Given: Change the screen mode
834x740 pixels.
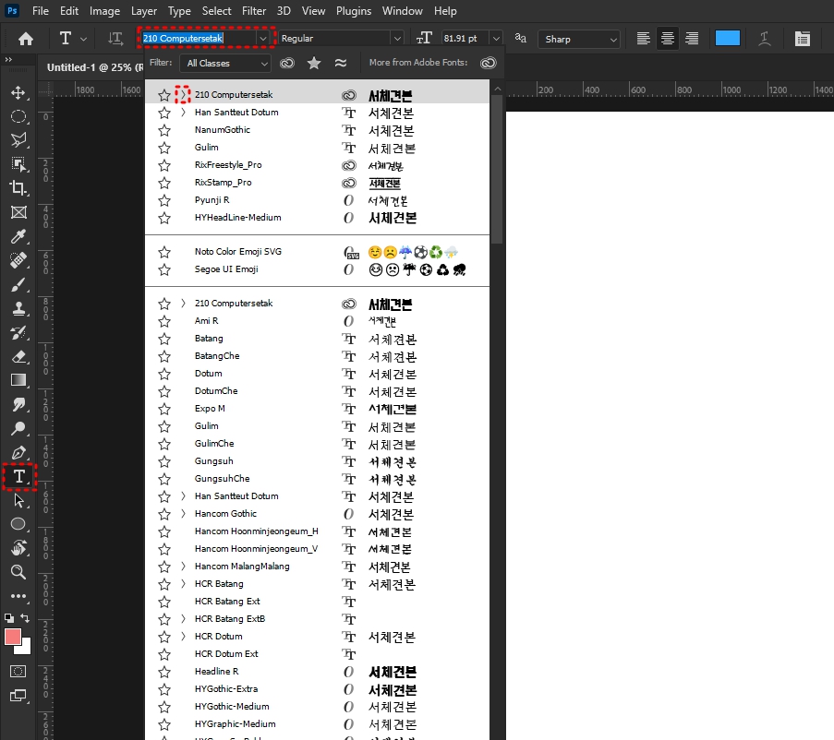Looking at the screenshot, I should 18,696.
